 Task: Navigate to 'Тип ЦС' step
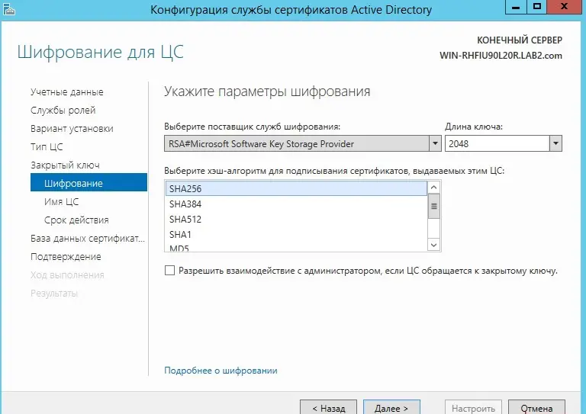[x=47, y=147]
